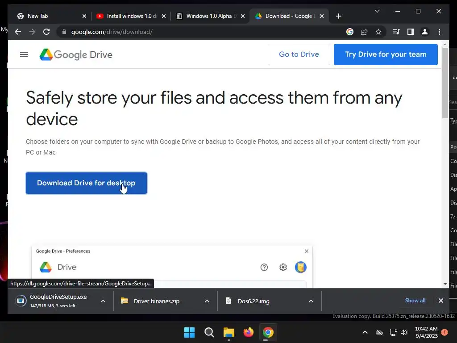Open the Dos6.22.img download
Screen dimensions: 457x343
(253, 301)
